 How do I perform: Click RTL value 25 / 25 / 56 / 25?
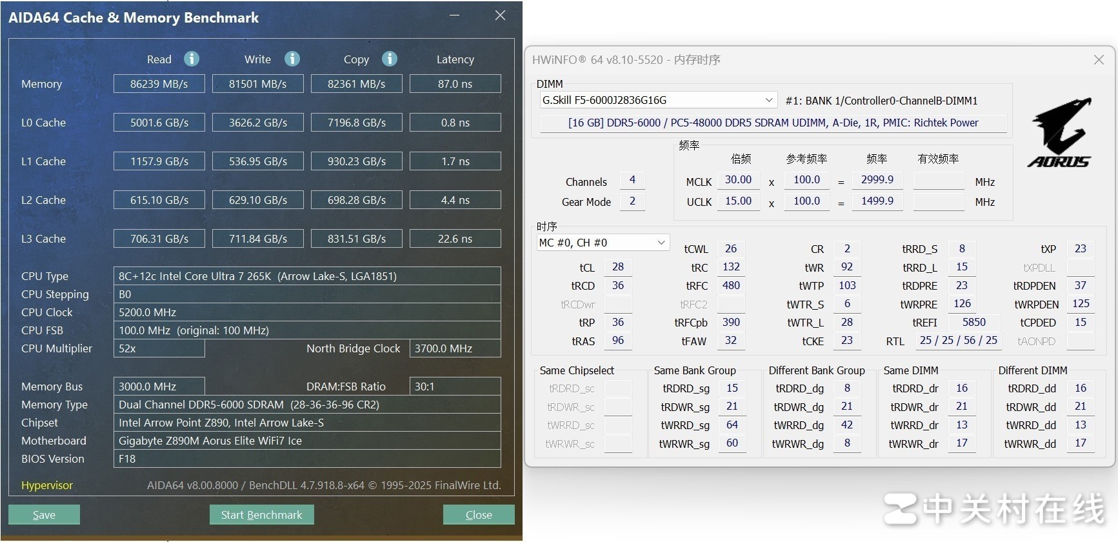click(x=959, y=341)
